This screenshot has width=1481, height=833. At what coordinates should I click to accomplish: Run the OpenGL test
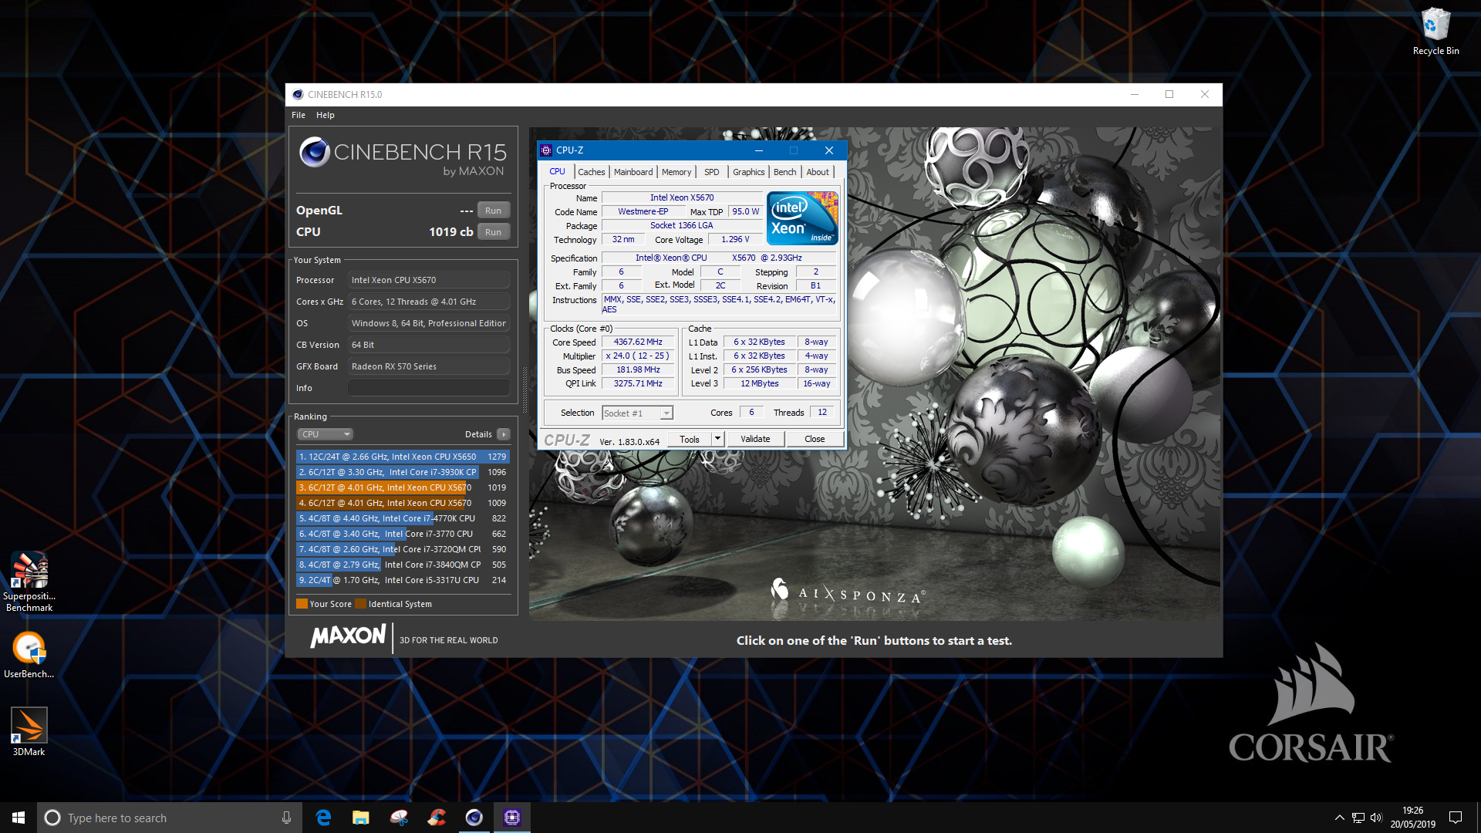click(493, 211)
